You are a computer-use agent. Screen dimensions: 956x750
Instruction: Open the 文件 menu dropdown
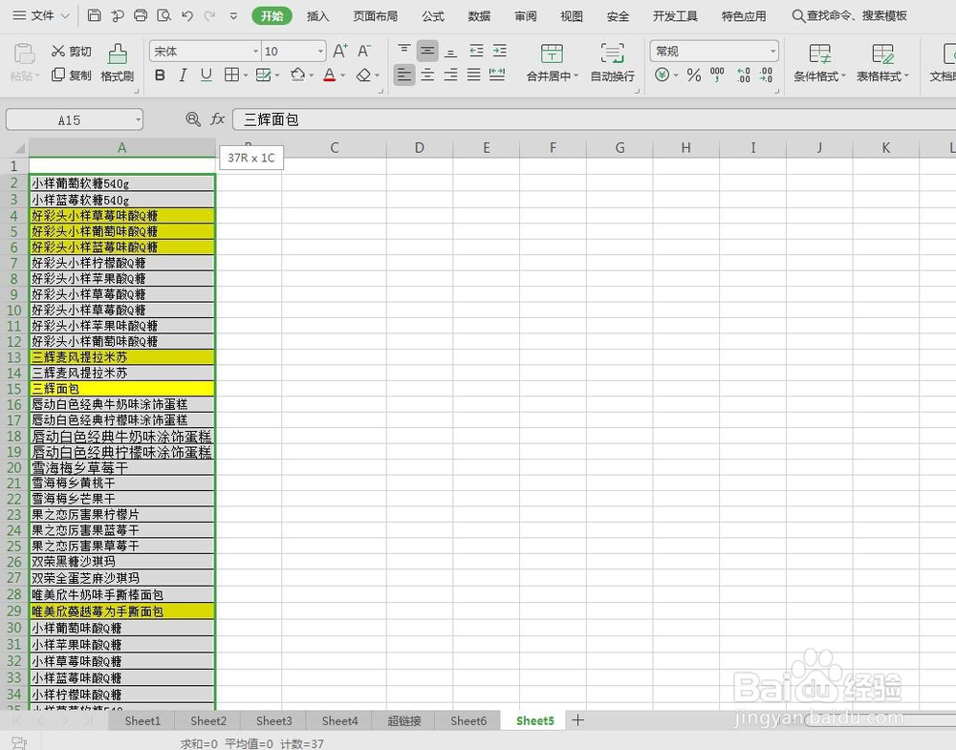[41, 16]
